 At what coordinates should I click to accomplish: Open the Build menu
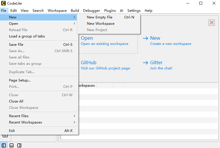(75, 11)
